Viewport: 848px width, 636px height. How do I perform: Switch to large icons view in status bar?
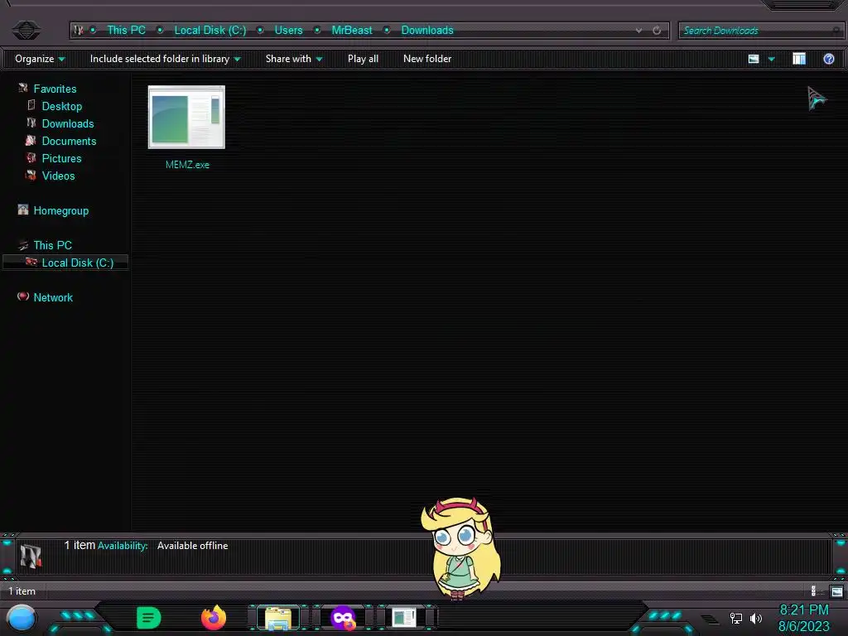[x=836, y=591]
